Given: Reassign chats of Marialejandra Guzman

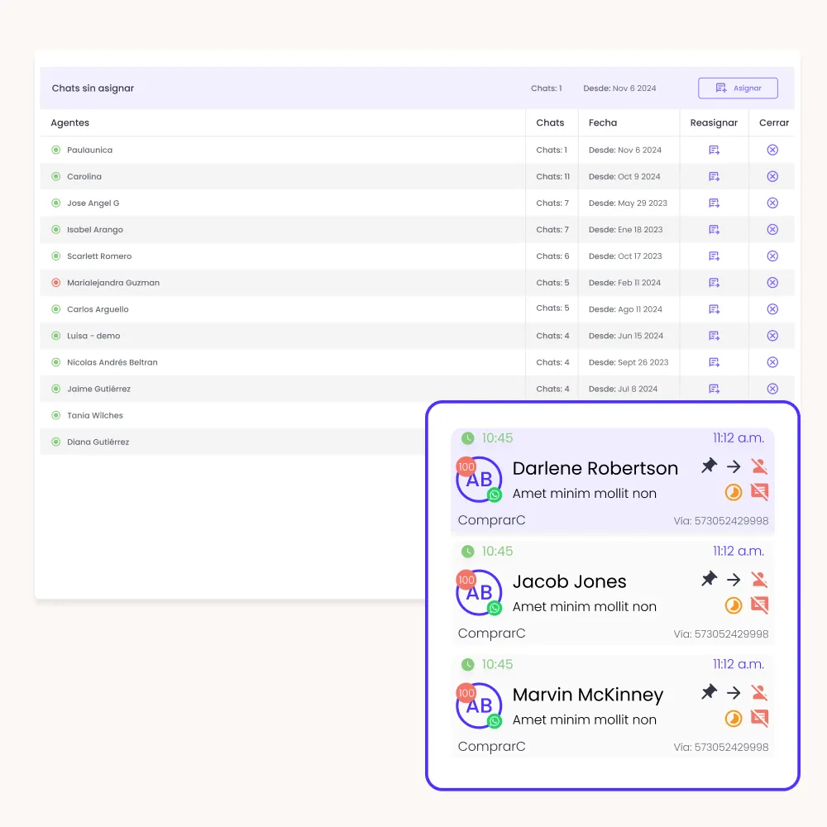Looking at the screenshot, I should pos(715,283).
